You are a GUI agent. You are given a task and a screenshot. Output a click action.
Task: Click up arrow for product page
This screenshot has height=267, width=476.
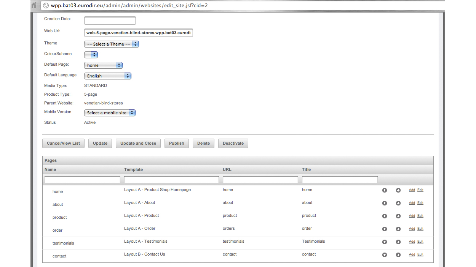point(384,216)
